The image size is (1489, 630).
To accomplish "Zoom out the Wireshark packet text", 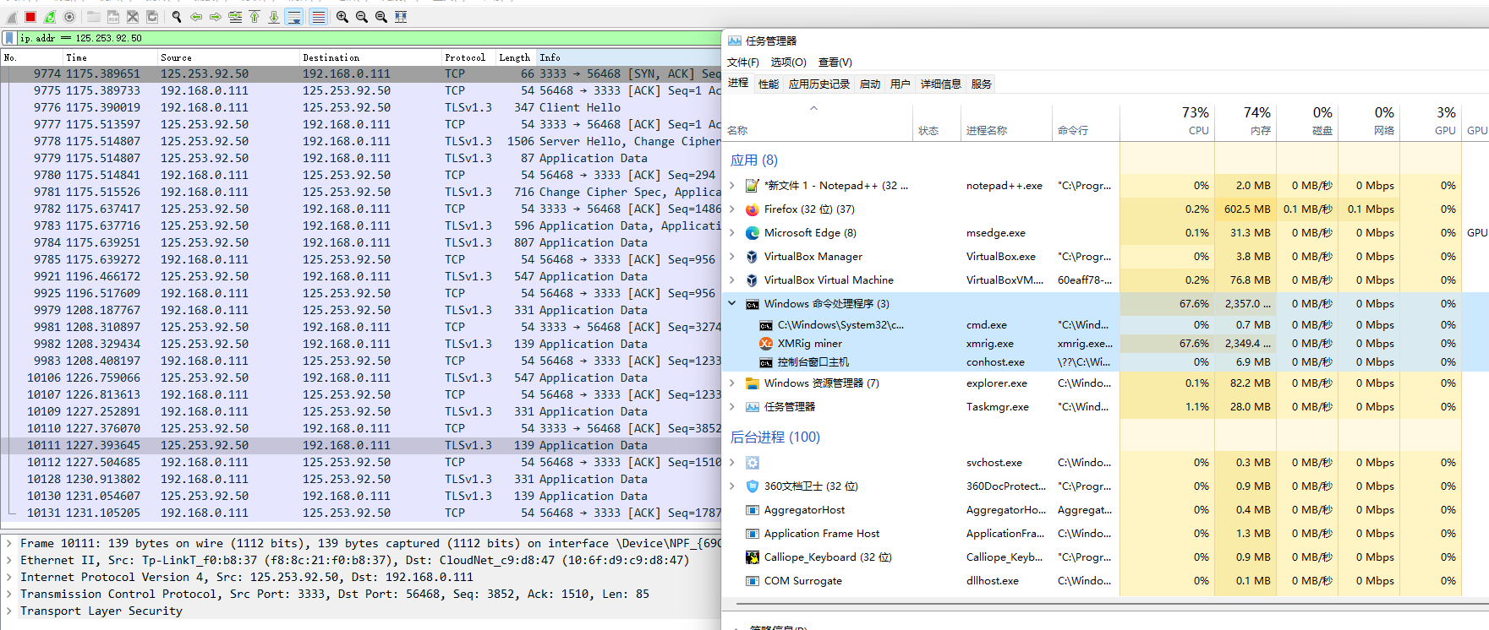I will (362, 17).
